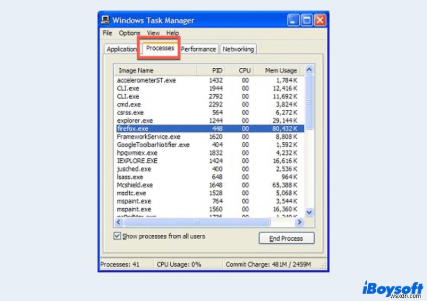Click the PID value 1424
The height and width of the screenshot is (301, 427).
click(216, 161)
